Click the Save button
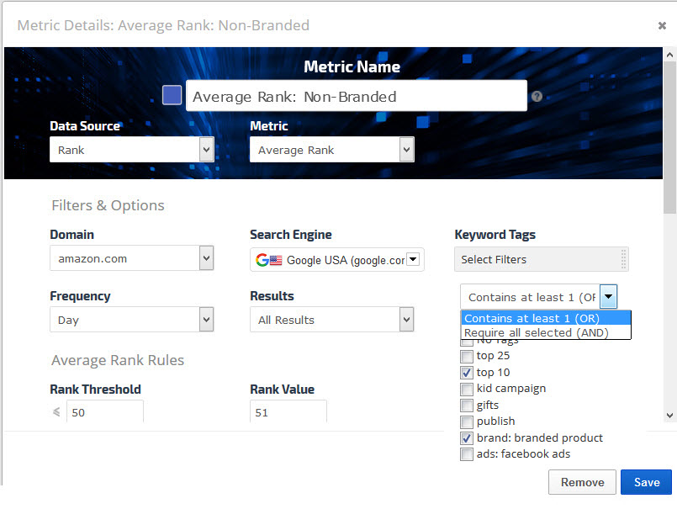677x509 pixels. [646, 482]
